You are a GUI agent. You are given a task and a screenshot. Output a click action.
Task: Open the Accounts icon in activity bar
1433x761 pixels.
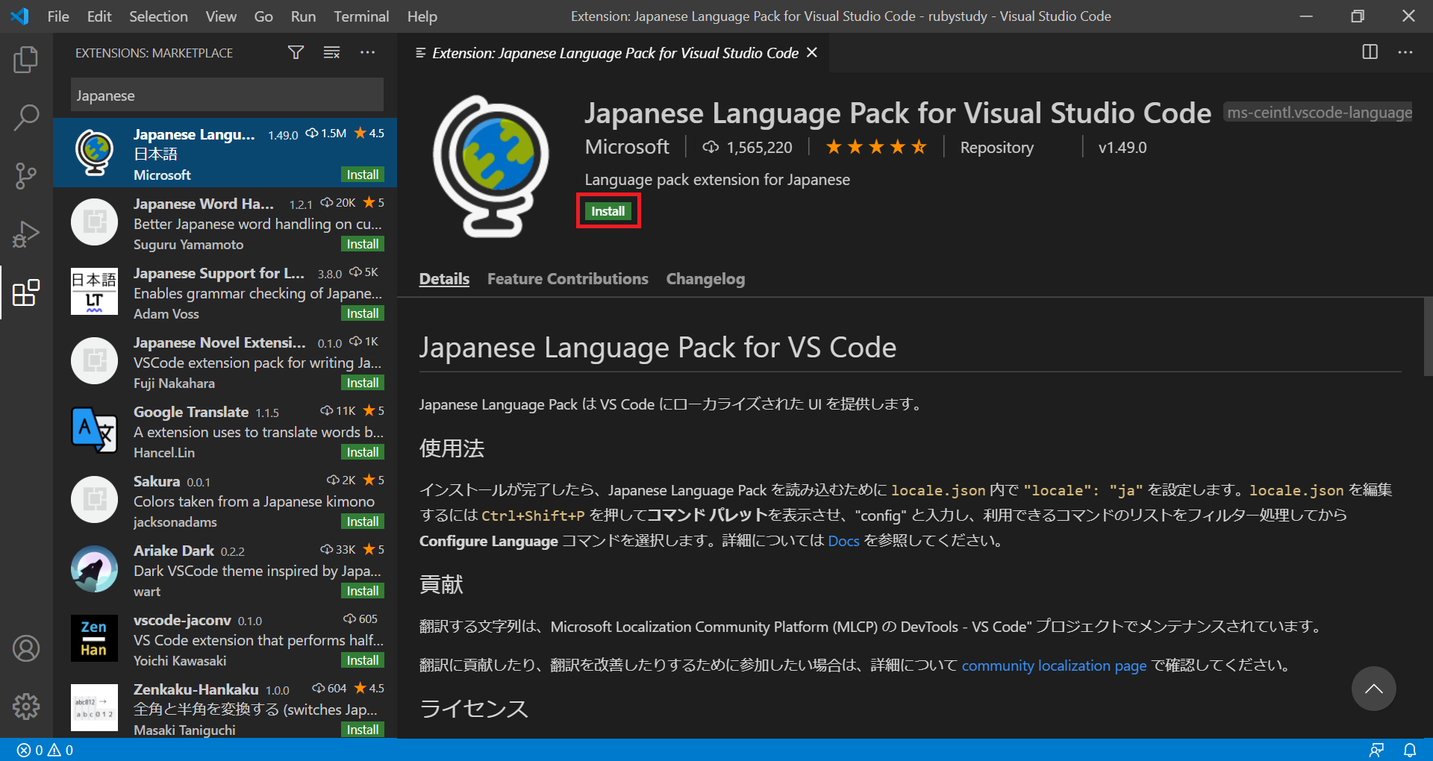point(26,648)
